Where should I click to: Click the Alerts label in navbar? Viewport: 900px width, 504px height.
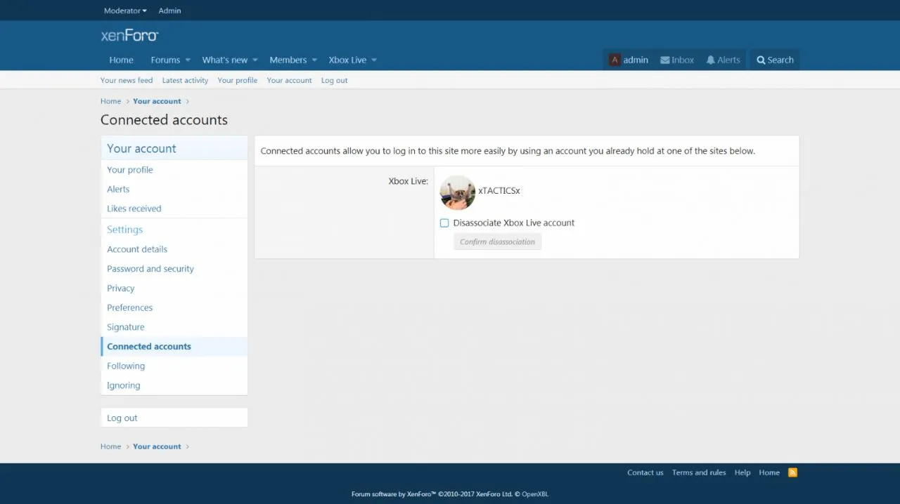[x=728, y=60]
